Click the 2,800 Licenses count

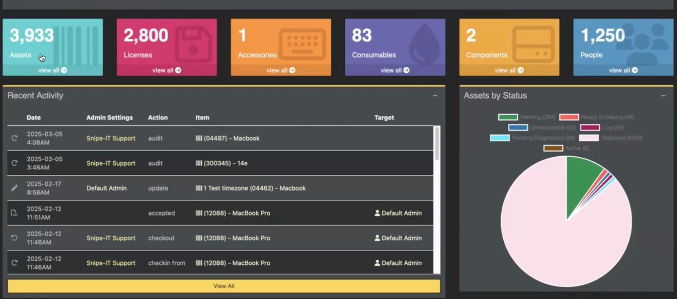(146, 36)
